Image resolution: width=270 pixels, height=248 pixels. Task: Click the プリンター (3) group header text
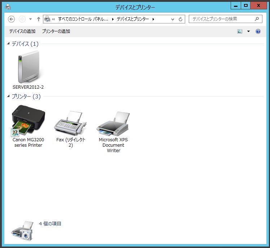(26, 96)
